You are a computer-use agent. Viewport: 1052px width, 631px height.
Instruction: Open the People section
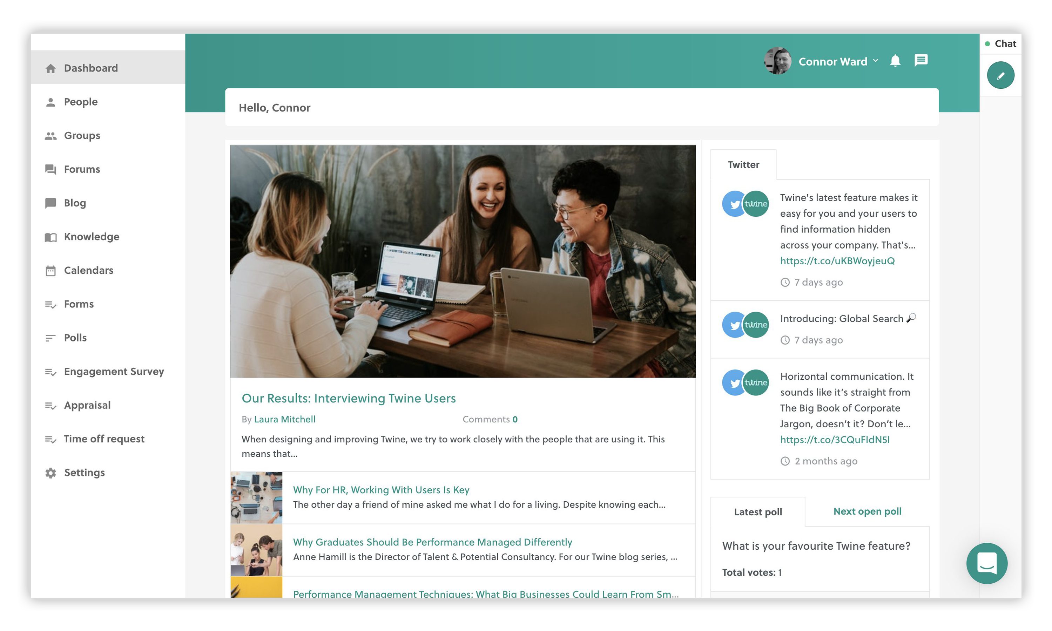tap(80, 102)
